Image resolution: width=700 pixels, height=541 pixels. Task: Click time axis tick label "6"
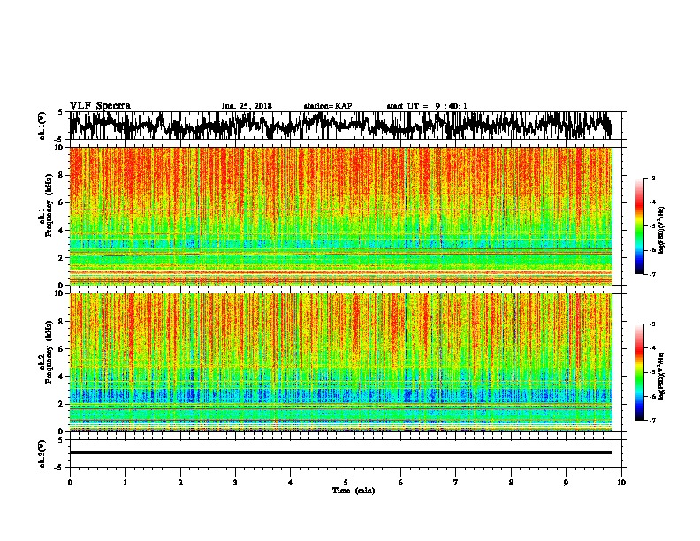pyautogui.click(x=401, y=483)
